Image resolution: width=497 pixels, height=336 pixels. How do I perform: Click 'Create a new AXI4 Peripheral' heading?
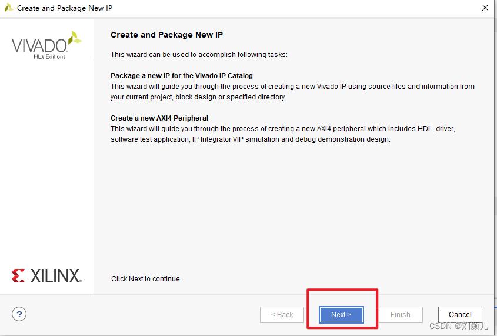(159, 118)
